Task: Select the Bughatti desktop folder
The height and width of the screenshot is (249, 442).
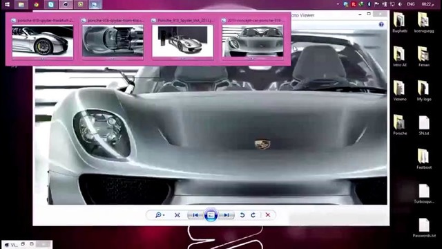Action: coord(400,22)
